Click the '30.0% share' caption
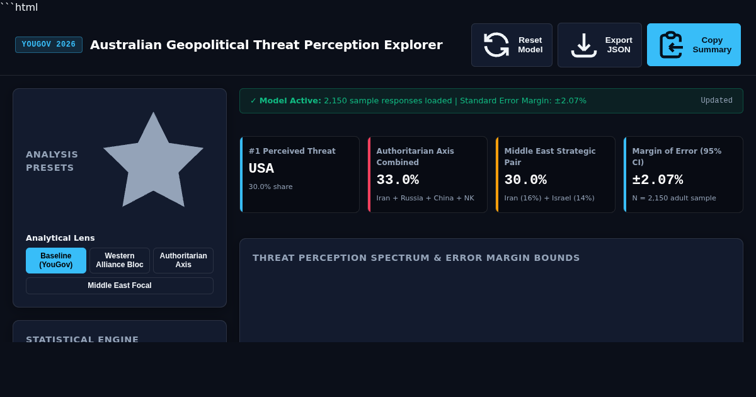 tap(271, 187)
